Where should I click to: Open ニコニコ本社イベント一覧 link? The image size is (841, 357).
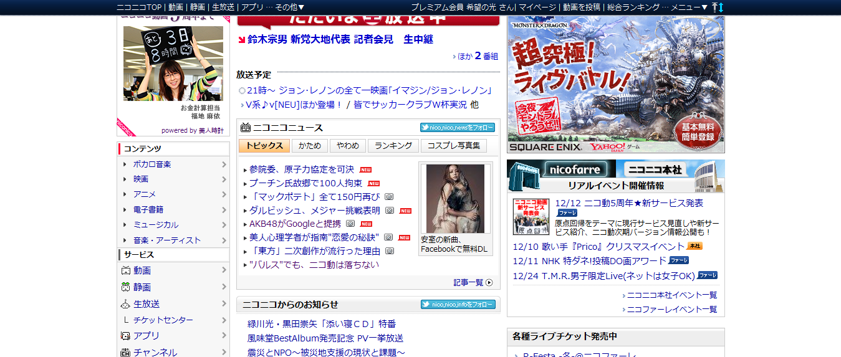672,295
